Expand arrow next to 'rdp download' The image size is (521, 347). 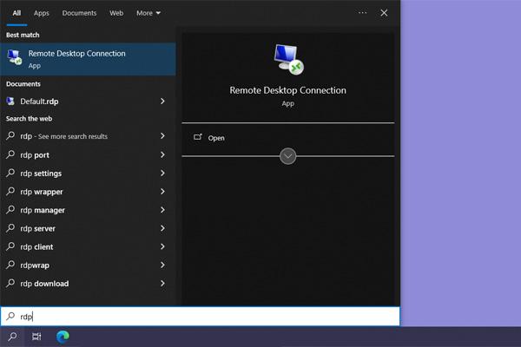(162, 284)
